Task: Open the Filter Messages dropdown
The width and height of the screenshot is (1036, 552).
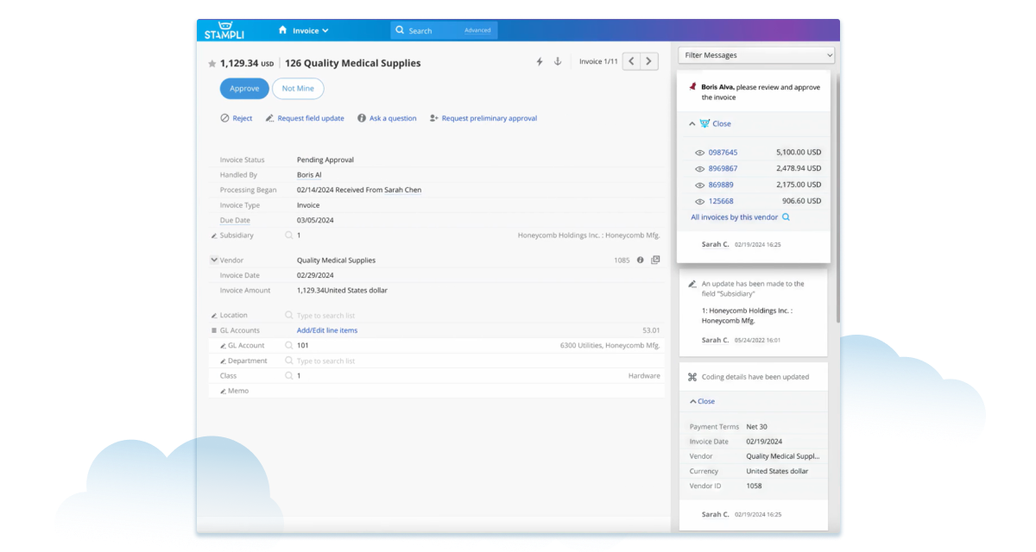Action: 756,54
